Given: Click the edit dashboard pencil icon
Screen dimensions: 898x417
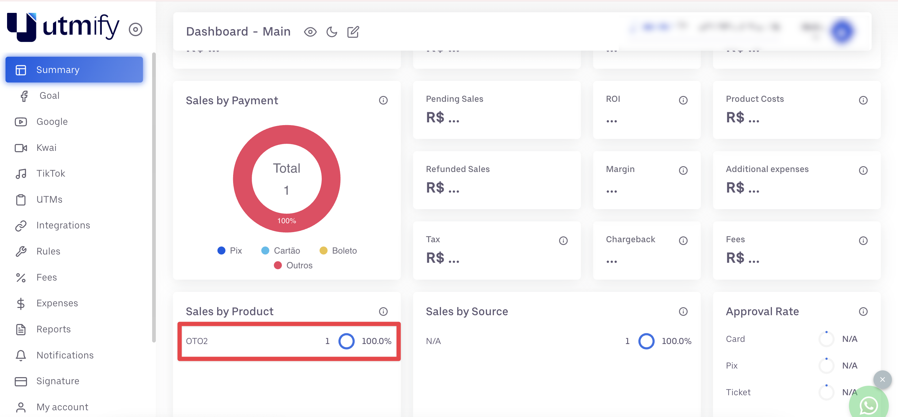Looking at the screenshot, I should point(353,32).
